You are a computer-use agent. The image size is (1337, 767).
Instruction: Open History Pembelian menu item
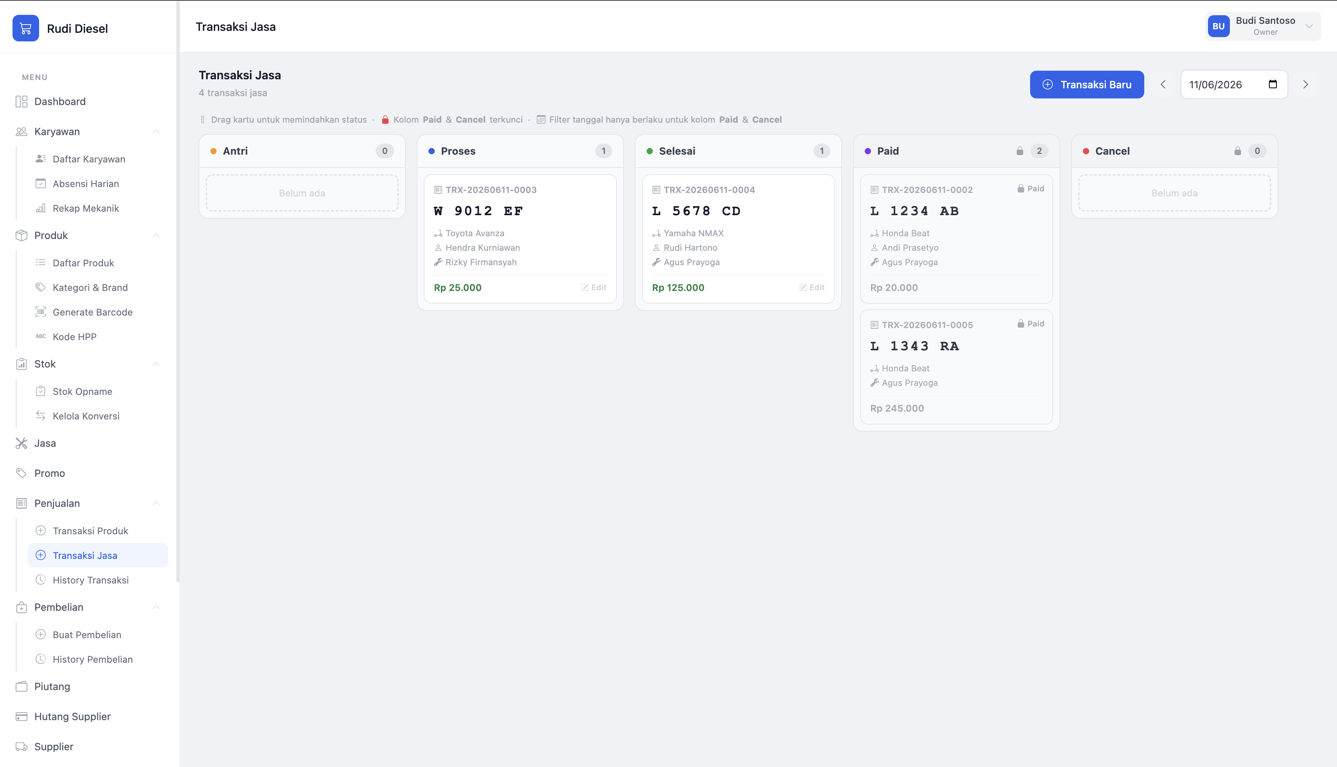pos(98,659)
